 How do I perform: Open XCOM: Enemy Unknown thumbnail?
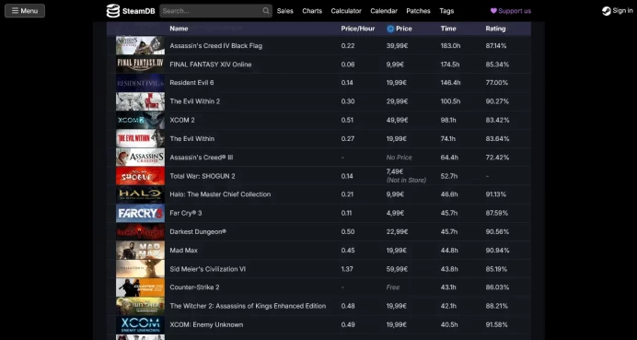pyautogui.click(x=140, y=324)
